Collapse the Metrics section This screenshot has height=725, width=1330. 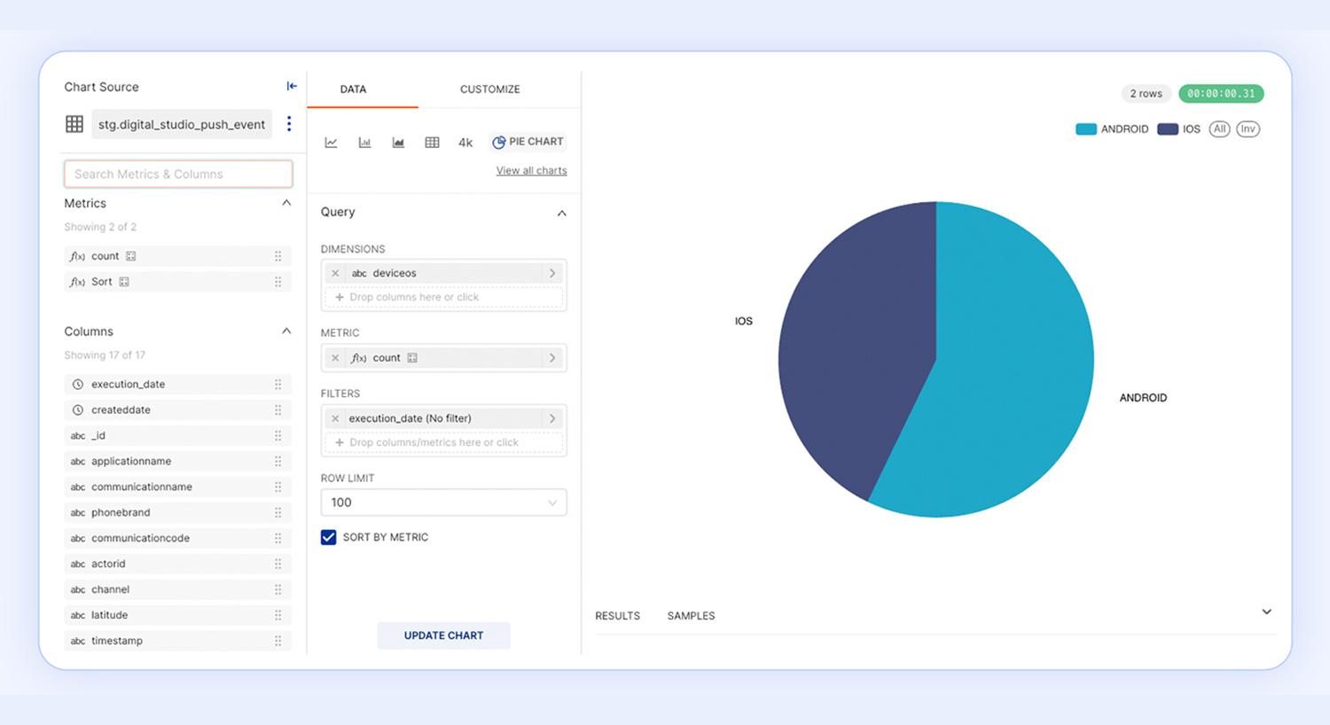[x=286, y=203]
